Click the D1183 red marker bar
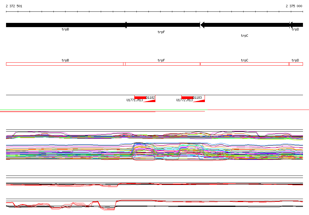309x215 pixels. [187, 98]
